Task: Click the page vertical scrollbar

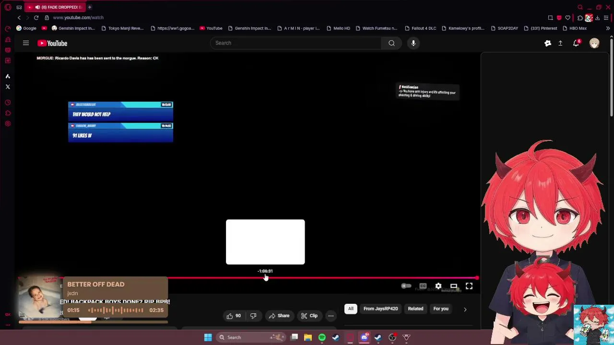Action: (612, 77)
